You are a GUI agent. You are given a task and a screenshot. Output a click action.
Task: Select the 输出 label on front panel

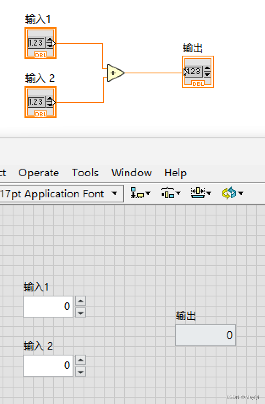click(x=186, y=315)
